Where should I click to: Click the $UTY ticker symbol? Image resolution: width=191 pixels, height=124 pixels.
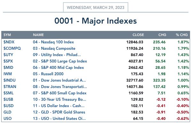[x=8, y=55]
